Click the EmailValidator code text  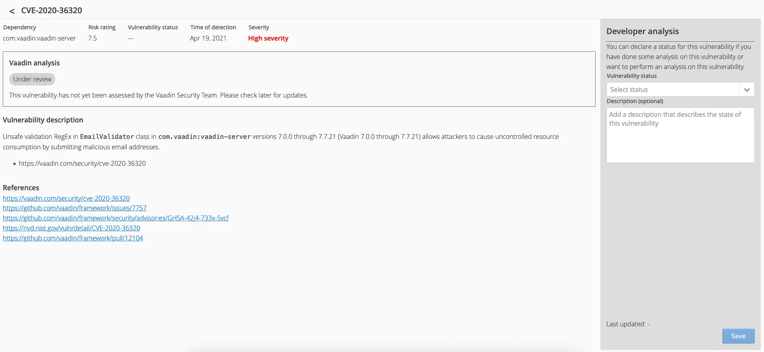click(107, 137)
